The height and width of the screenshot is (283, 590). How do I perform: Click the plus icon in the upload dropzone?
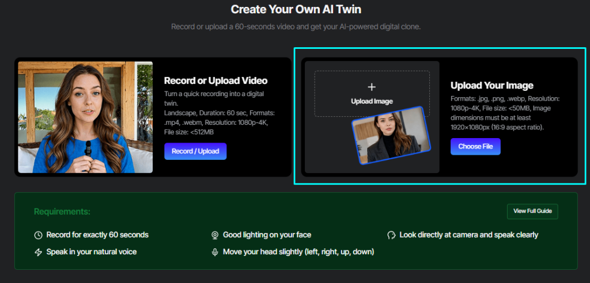372,87
